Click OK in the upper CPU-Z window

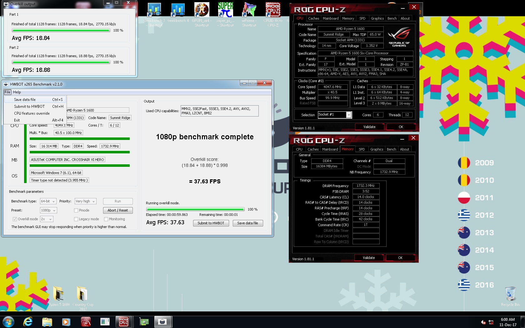[401, 127]
